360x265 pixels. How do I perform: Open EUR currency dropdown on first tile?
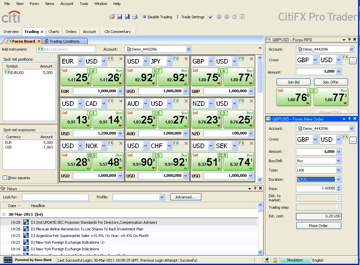80,61
